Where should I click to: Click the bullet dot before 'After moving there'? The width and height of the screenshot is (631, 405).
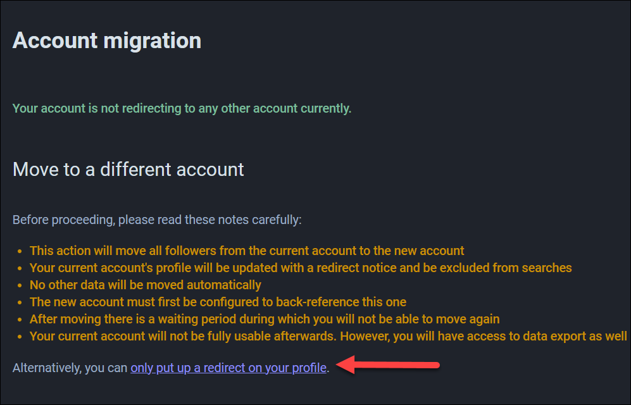coord(20,320)
